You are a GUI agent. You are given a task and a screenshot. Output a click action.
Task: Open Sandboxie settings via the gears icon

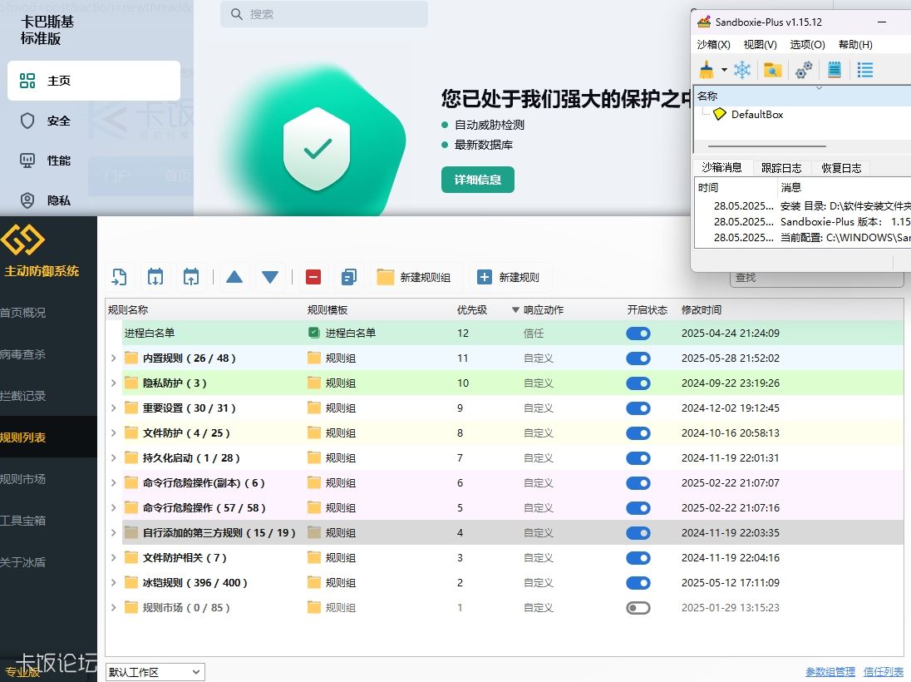tap(804, 70)
